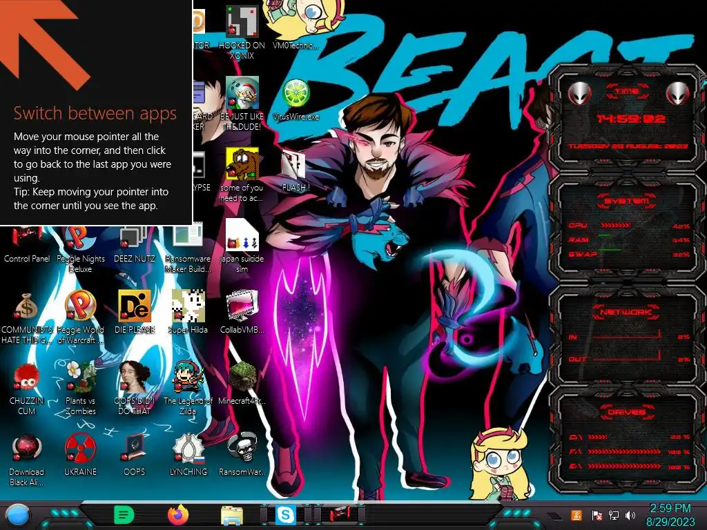
Task: Select the Peggle Nights Deluxe icon
Action: click(x=80, y=236)
